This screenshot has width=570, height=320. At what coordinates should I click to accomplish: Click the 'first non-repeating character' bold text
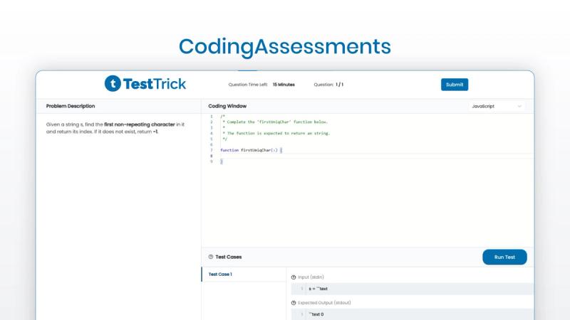[140, 124]
